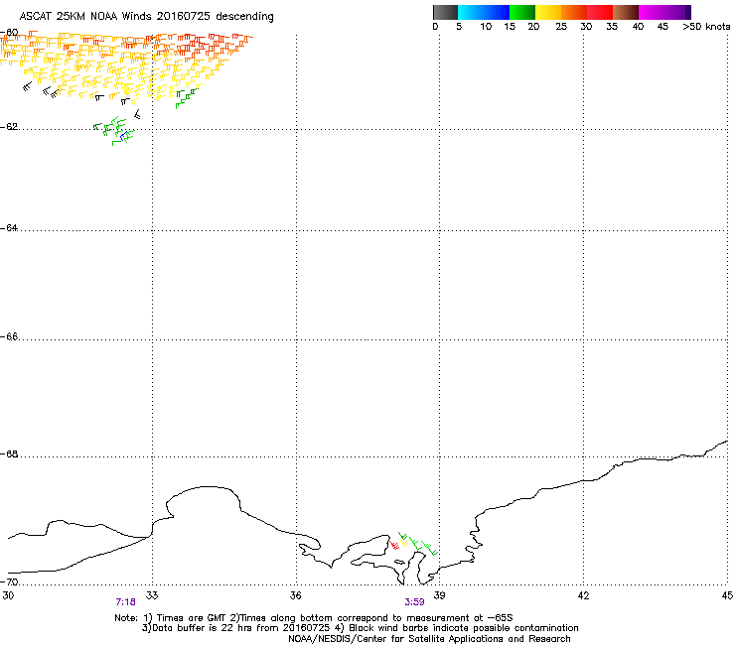Click the '33' longitude axis label
735x645 pixels.
(x=152, y=595)
